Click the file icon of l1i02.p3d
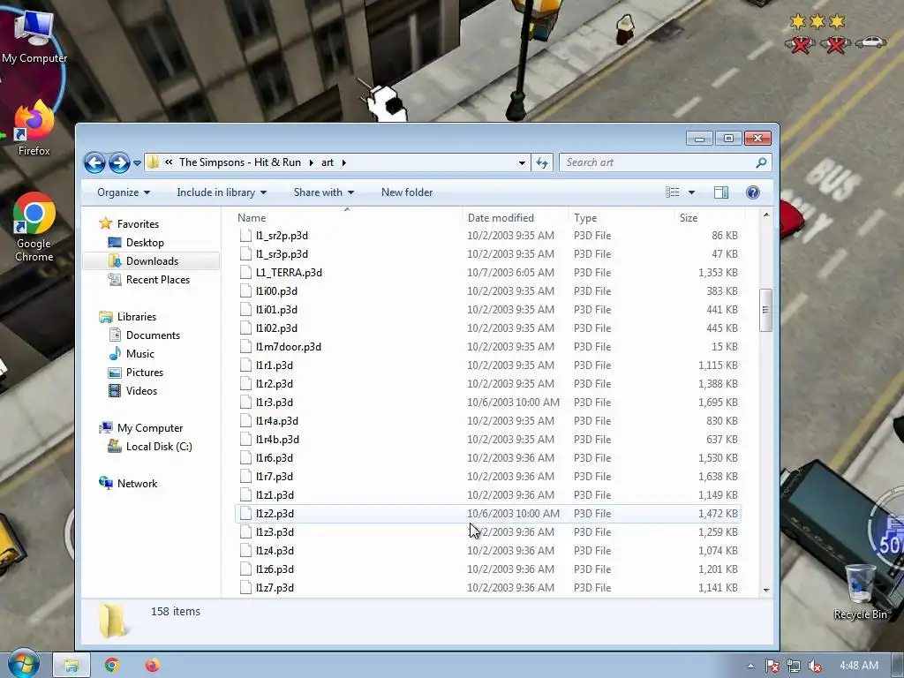 click(x=245, y=328)
